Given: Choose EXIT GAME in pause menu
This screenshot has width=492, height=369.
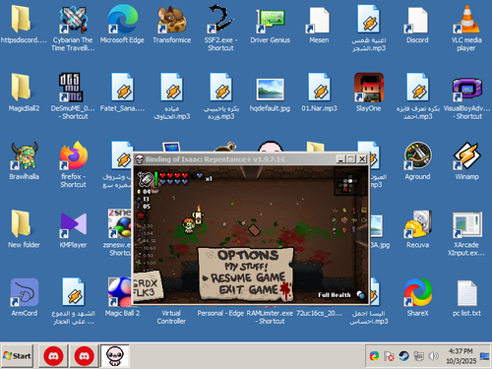Looking at the screenshot, I should click(x=249, y=290).
